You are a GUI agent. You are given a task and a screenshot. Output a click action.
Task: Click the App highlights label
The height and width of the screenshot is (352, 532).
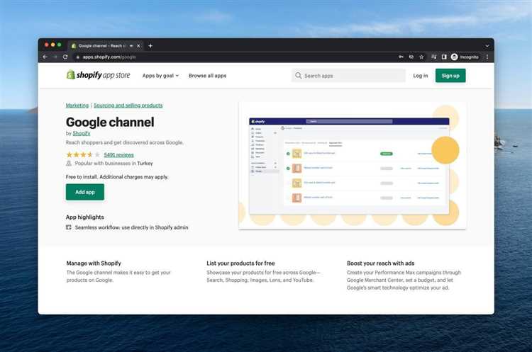[85, 217]
